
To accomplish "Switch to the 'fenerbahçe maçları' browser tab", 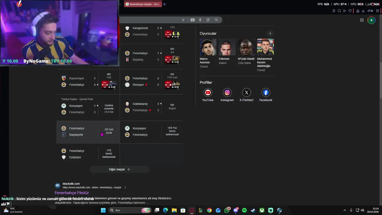I will [143, 4].
